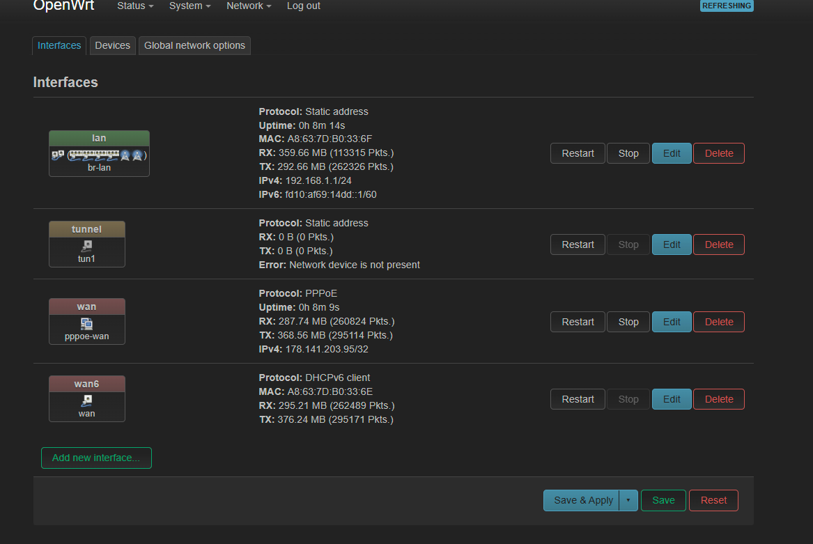Restart the lan interface
The image size is (813, 544).
click(578, 153)
